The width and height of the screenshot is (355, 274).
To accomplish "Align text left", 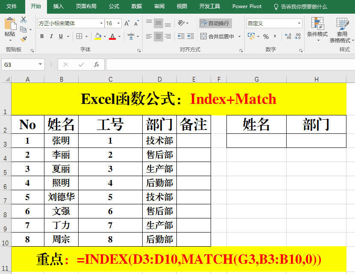I will tap(149, 36).
